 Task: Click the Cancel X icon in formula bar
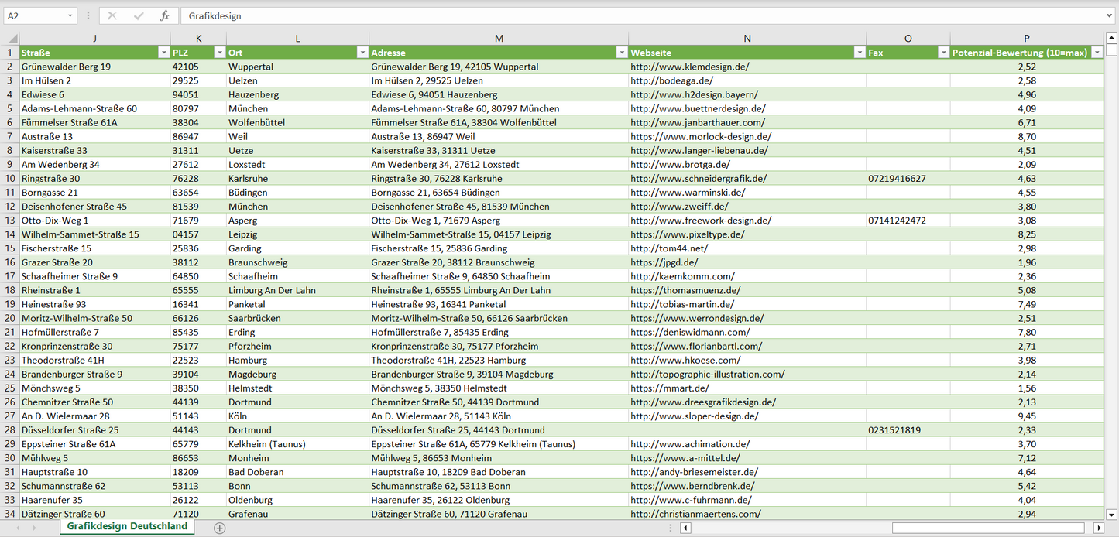[112, 15]
